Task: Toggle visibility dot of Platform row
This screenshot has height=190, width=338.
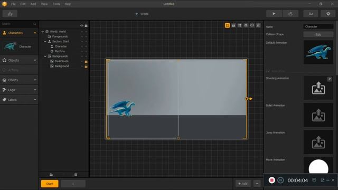Action: [x=82, y=52]
